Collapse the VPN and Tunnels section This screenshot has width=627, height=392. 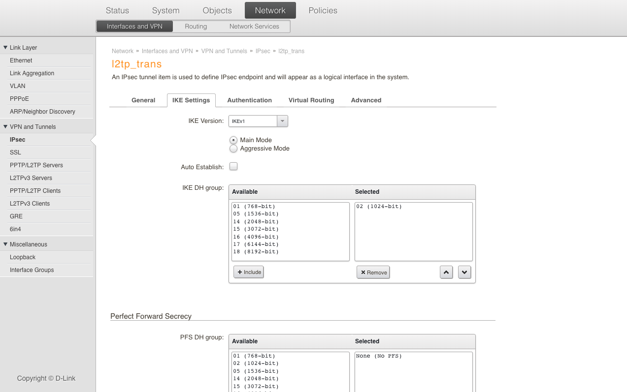[x=5, y=127]
